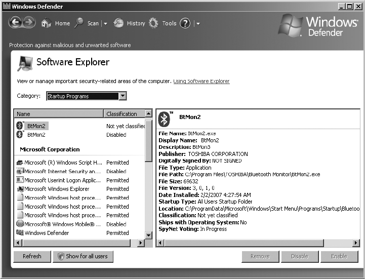Open the Home page
This screenshot has height=279, width=365.
click(x=62, y=23)
